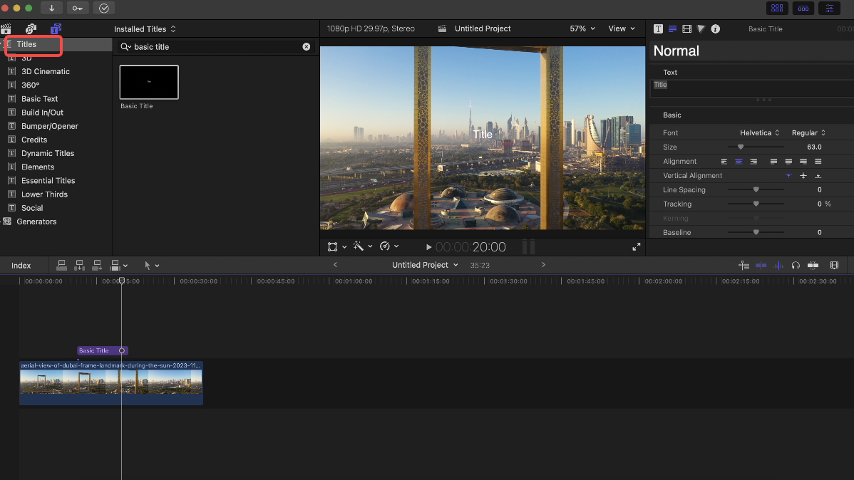The width and height of the screenshot is (854, 480).
Task: Expand the Installed Titles popup menu
Action: [x=145, y=29]
